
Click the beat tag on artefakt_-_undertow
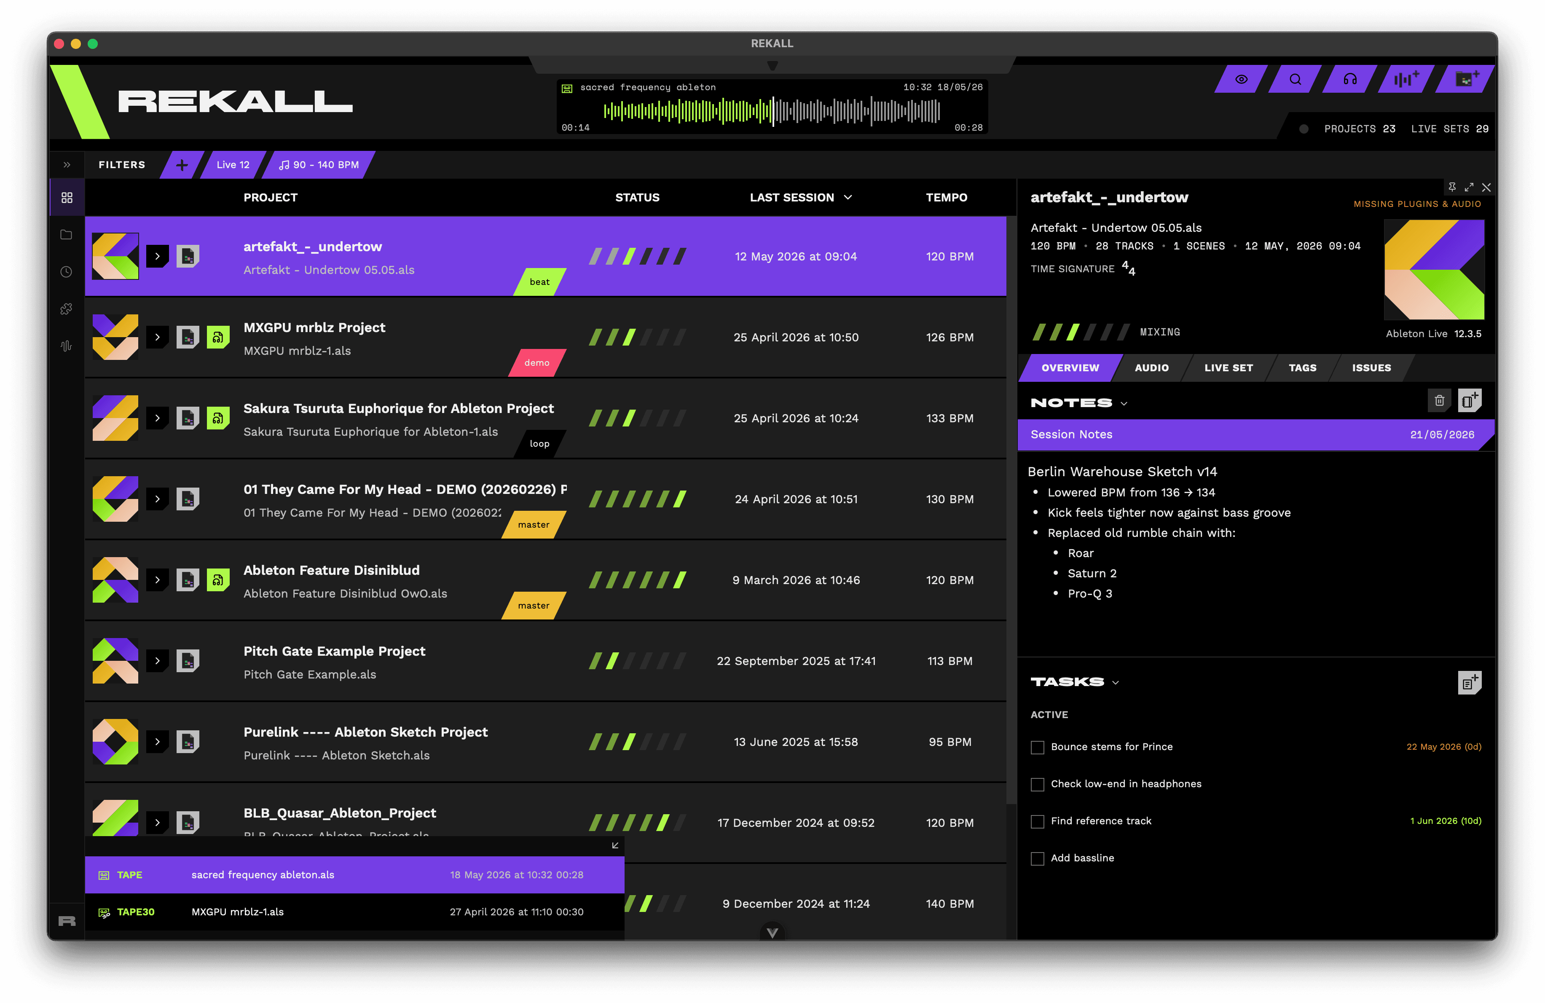[539, 282]
